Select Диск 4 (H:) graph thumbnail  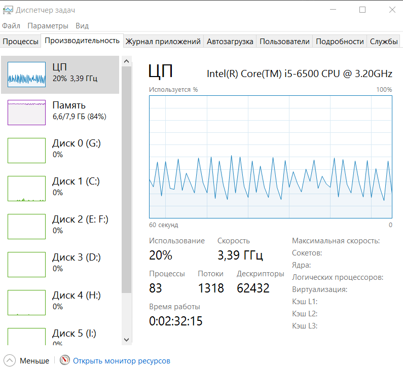tap(26, 303)
